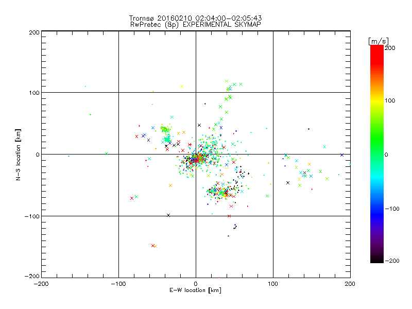Click the isolated yellow X marker above the 100 km line

[x=182, y=87]
